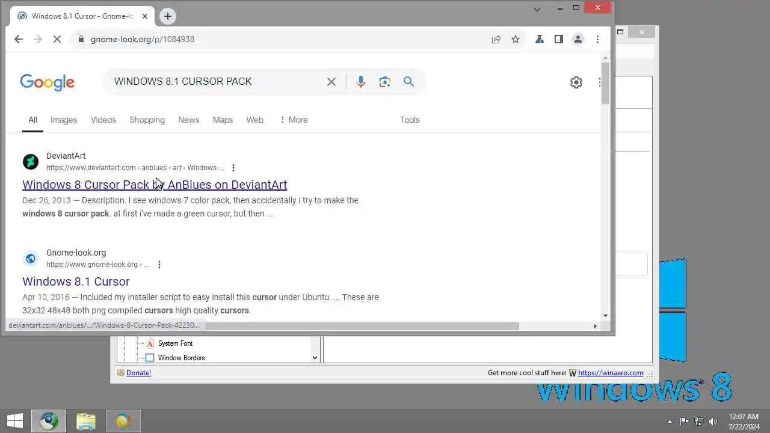Open the winaero.com link

click(x=611, y=373)
